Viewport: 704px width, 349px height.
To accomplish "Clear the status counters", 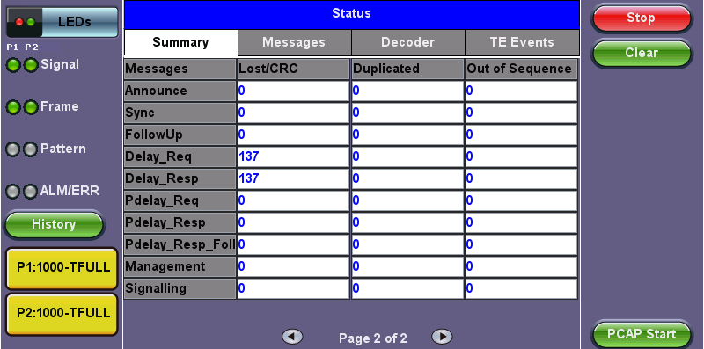I will tap(642, 53).
